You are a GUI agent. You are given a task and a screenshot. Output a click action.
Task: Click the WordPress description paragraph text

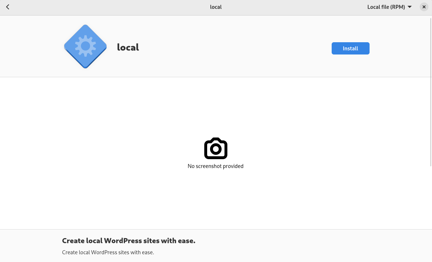pyautogui.click(x=108, y=252)
